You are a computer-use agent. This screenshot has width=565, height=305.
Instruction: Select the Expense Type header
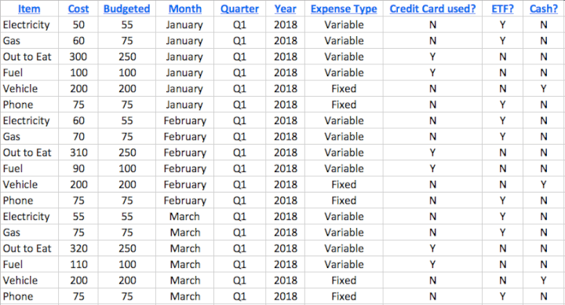(344, 9)
